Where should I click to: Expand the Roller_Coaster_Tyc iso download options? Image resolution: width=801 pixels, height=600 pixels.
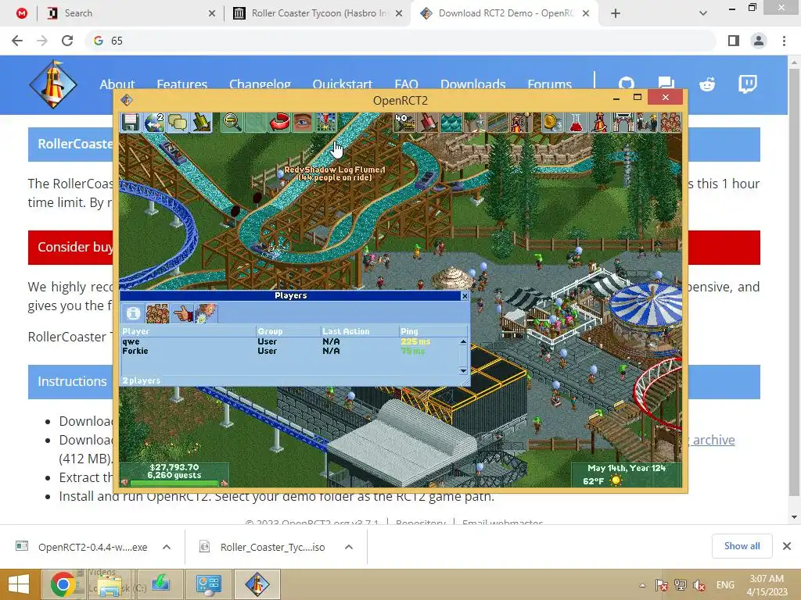(349, 547)
